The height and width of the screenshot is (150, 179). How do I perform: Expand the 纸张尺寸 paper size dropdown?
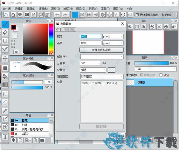point(101,57)
